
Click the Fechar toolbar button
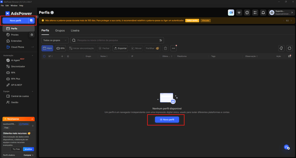click(x=104, y=48)
